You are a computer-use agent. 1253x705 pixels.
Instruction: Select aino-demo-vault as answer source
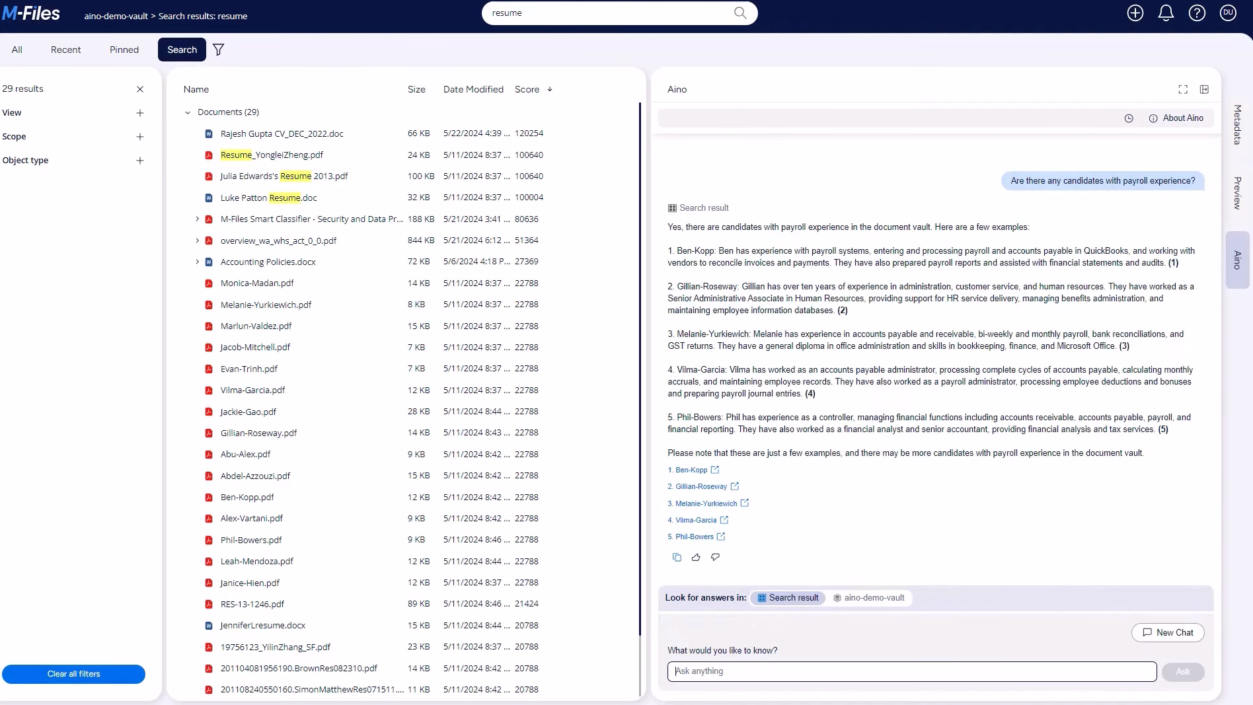(868, 598)
